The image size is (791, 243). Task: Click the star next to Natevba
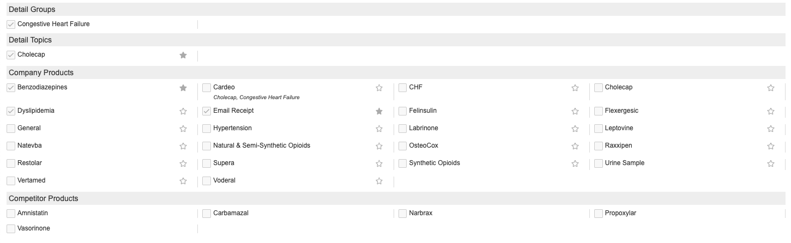[183, 146]
